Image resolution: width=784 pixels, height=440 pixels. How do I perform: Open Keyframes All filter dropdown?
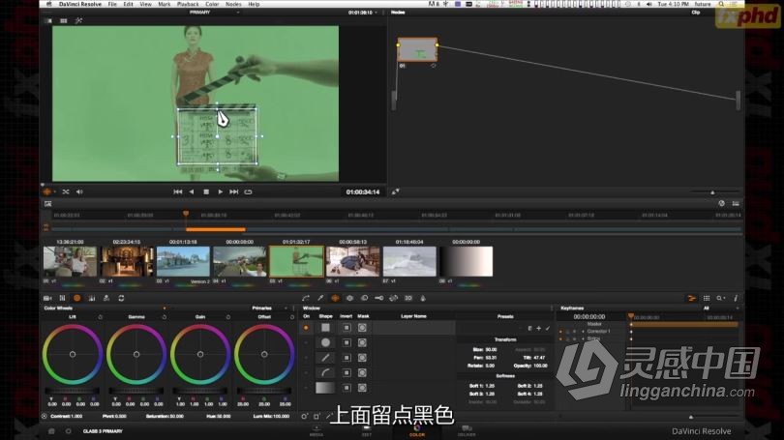click(720, 308)
